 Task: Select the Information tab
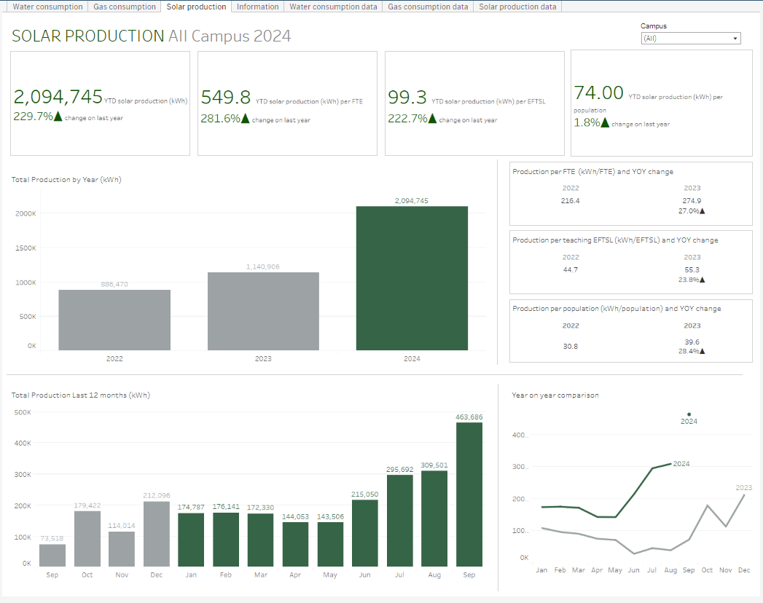257,7
